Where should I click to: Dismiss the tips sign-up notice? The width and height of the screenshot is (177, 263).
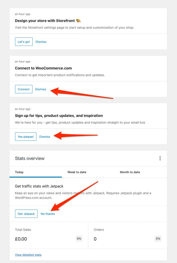coord(45,137)
